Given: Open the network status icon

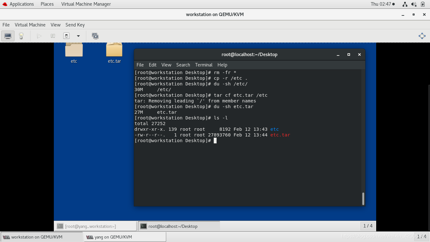Looking at the screenshot, I should click(405, 4).
